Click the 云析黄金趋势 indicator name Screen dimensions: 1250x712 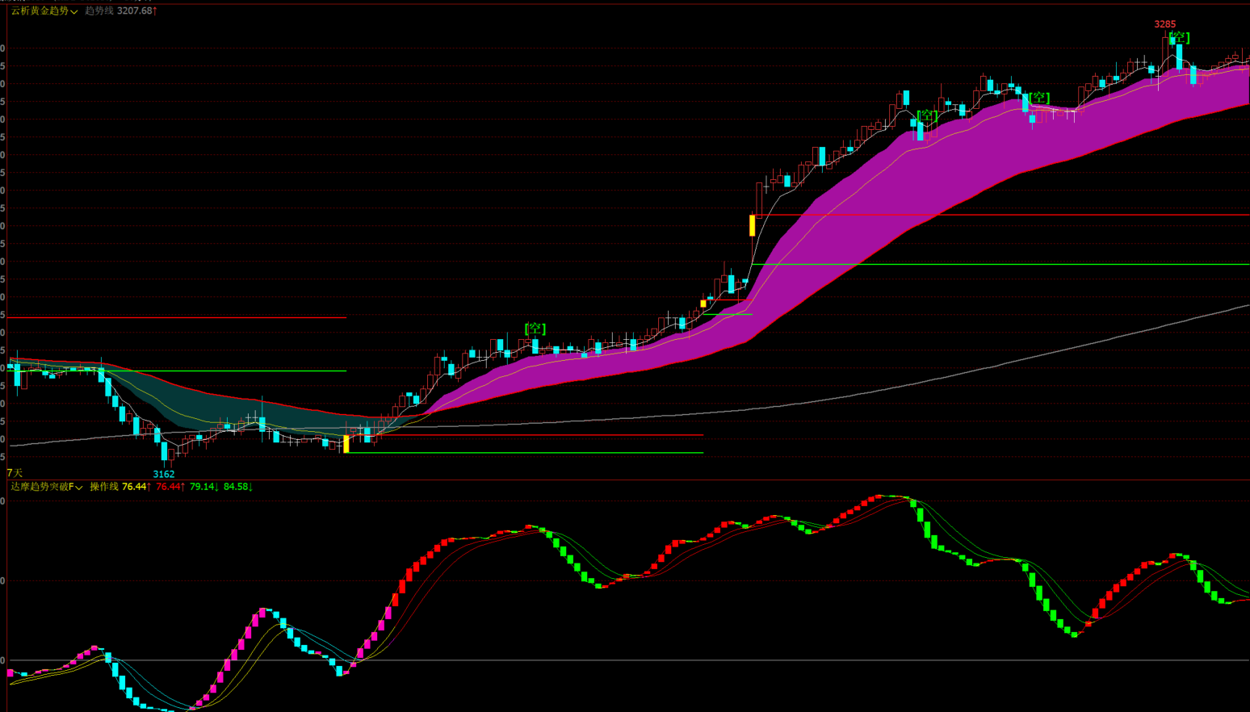pos(40,10)
